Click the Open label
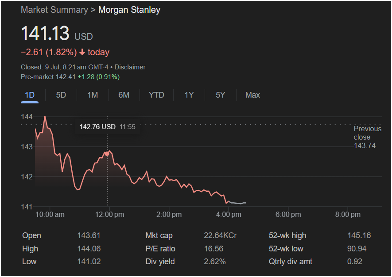This screenshot has height=277, width=392. click(31, 235)
